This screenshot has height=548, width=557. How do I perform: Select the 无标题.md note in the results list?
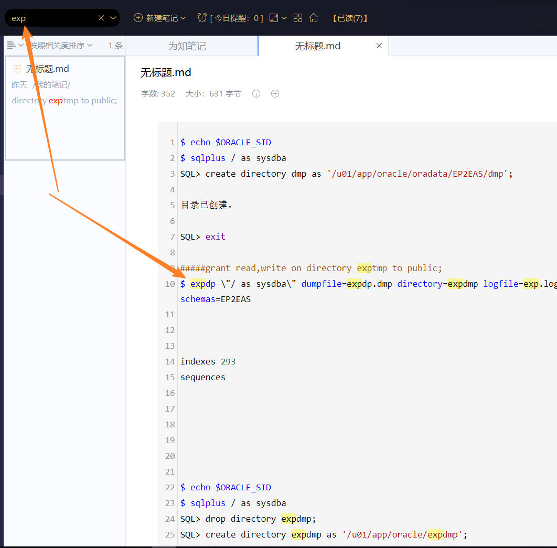point(65,84)
